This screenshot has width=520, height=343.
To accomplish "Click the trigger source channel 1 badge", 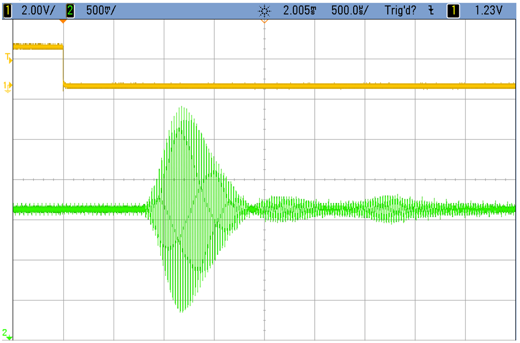I will coord(453,10).
